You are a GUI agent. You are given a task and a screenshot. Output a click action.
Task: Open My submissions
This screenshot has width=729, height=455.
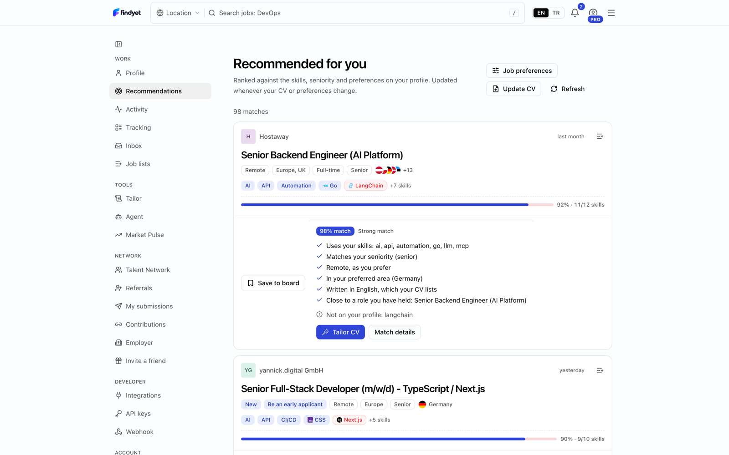[x=160, y=306]
